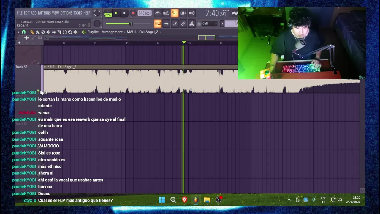Adjust the master pitch knob
The height and width of the screenshot is (214, 380).
(97, 23)
